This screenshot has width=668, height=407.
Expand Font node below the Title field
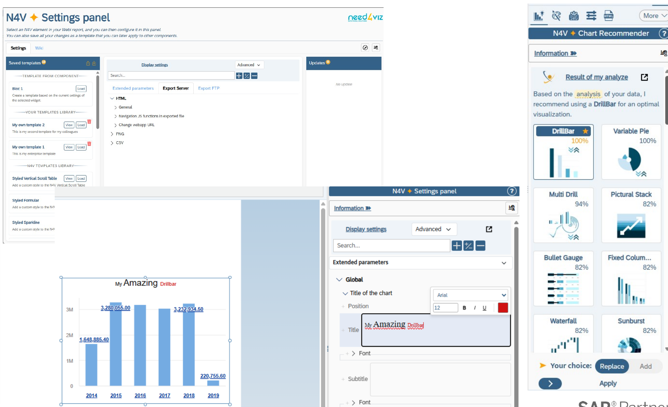coord(353,353)
